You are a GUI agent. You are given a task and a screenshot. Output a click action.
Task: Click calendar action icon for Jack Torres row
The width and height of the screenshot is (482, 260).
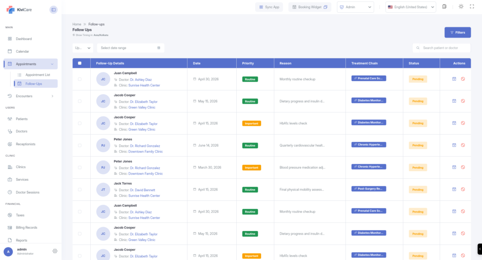point(454,189)
